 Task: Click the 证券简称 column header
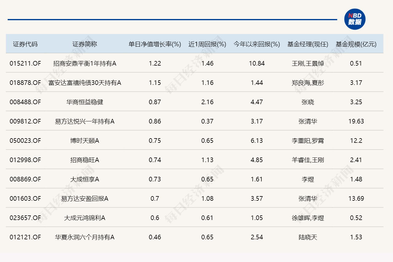pyautogui.click(x=85, y=44)
